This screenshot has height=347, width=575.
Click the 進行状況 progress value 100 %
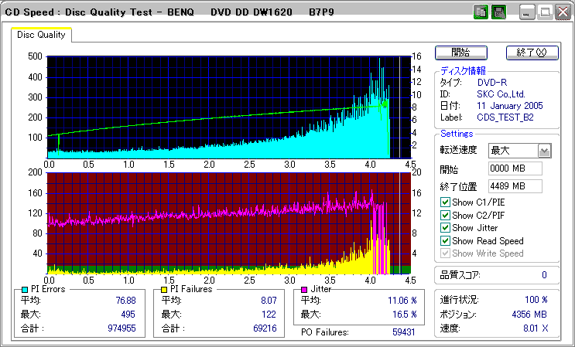[536, 300]
